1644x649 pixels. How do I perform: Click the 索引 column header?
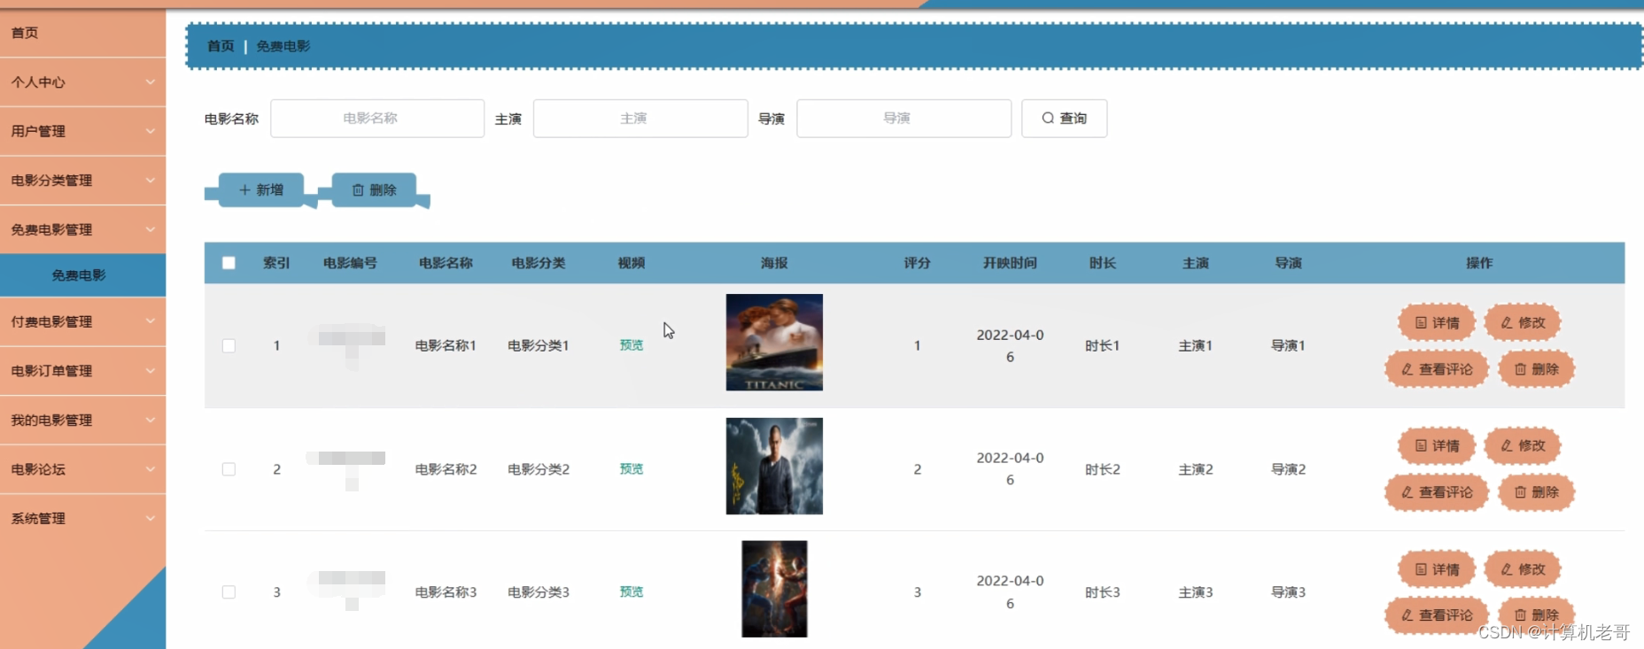[x=276, y=263]
